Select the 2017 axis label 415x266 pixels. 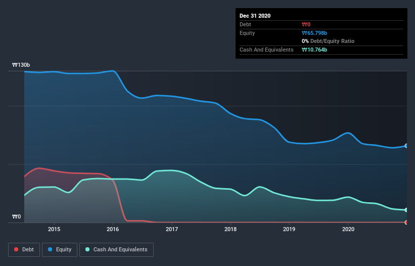(172, 229)
